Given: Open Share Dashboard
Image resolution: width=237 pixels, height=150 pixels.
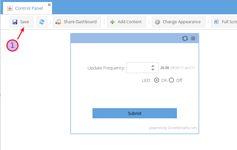Looking at the screenshot, I should click(77, 22).
